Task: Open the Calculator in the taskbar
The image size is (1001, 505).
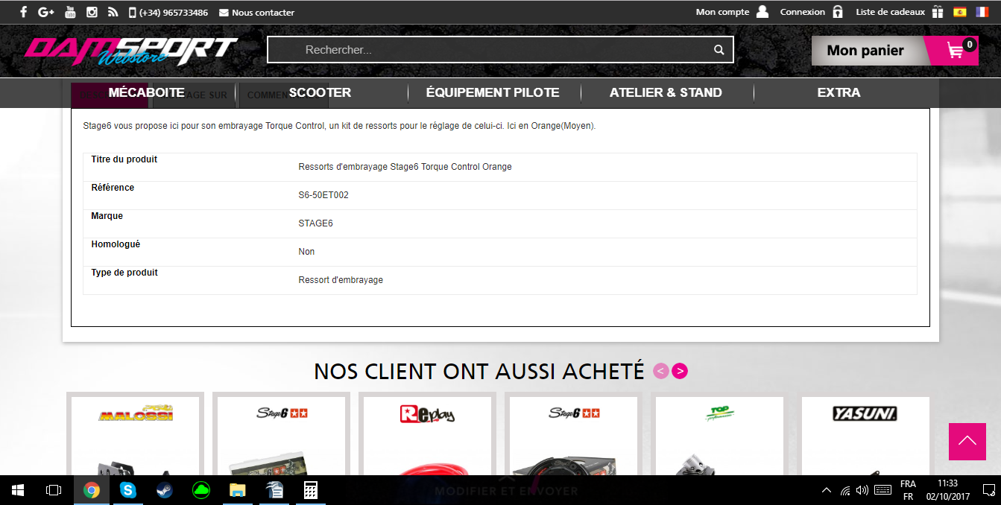Action: [311, 490]
